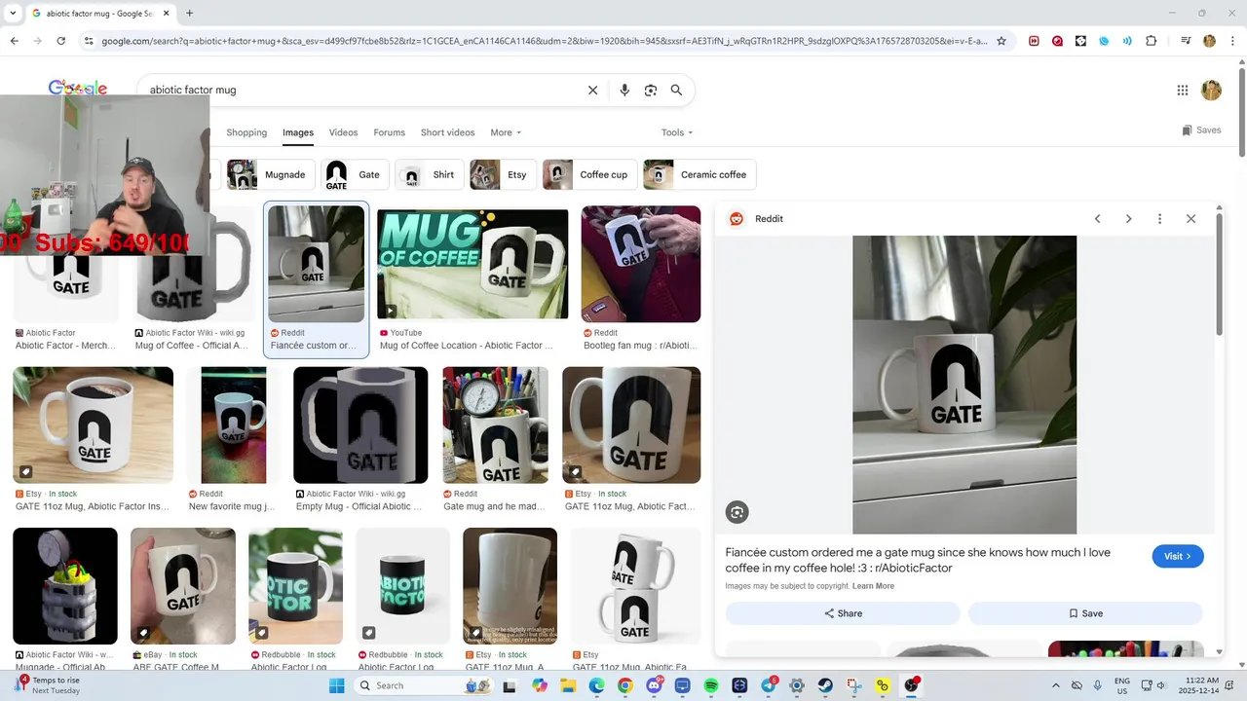The image size is (1247, 701).
Task: Open Discord from the taskbar
Action: pyautogui.click(x=654, y=685)
